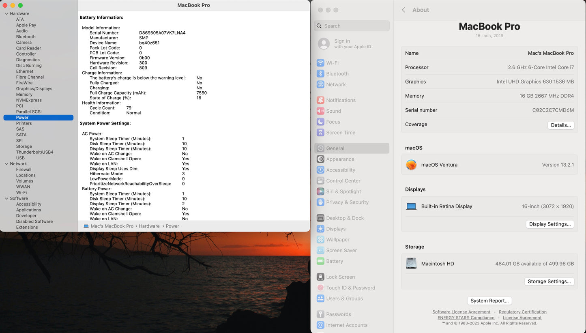
Task: Open the Software License Agreement link
Action: click(461, 312)
